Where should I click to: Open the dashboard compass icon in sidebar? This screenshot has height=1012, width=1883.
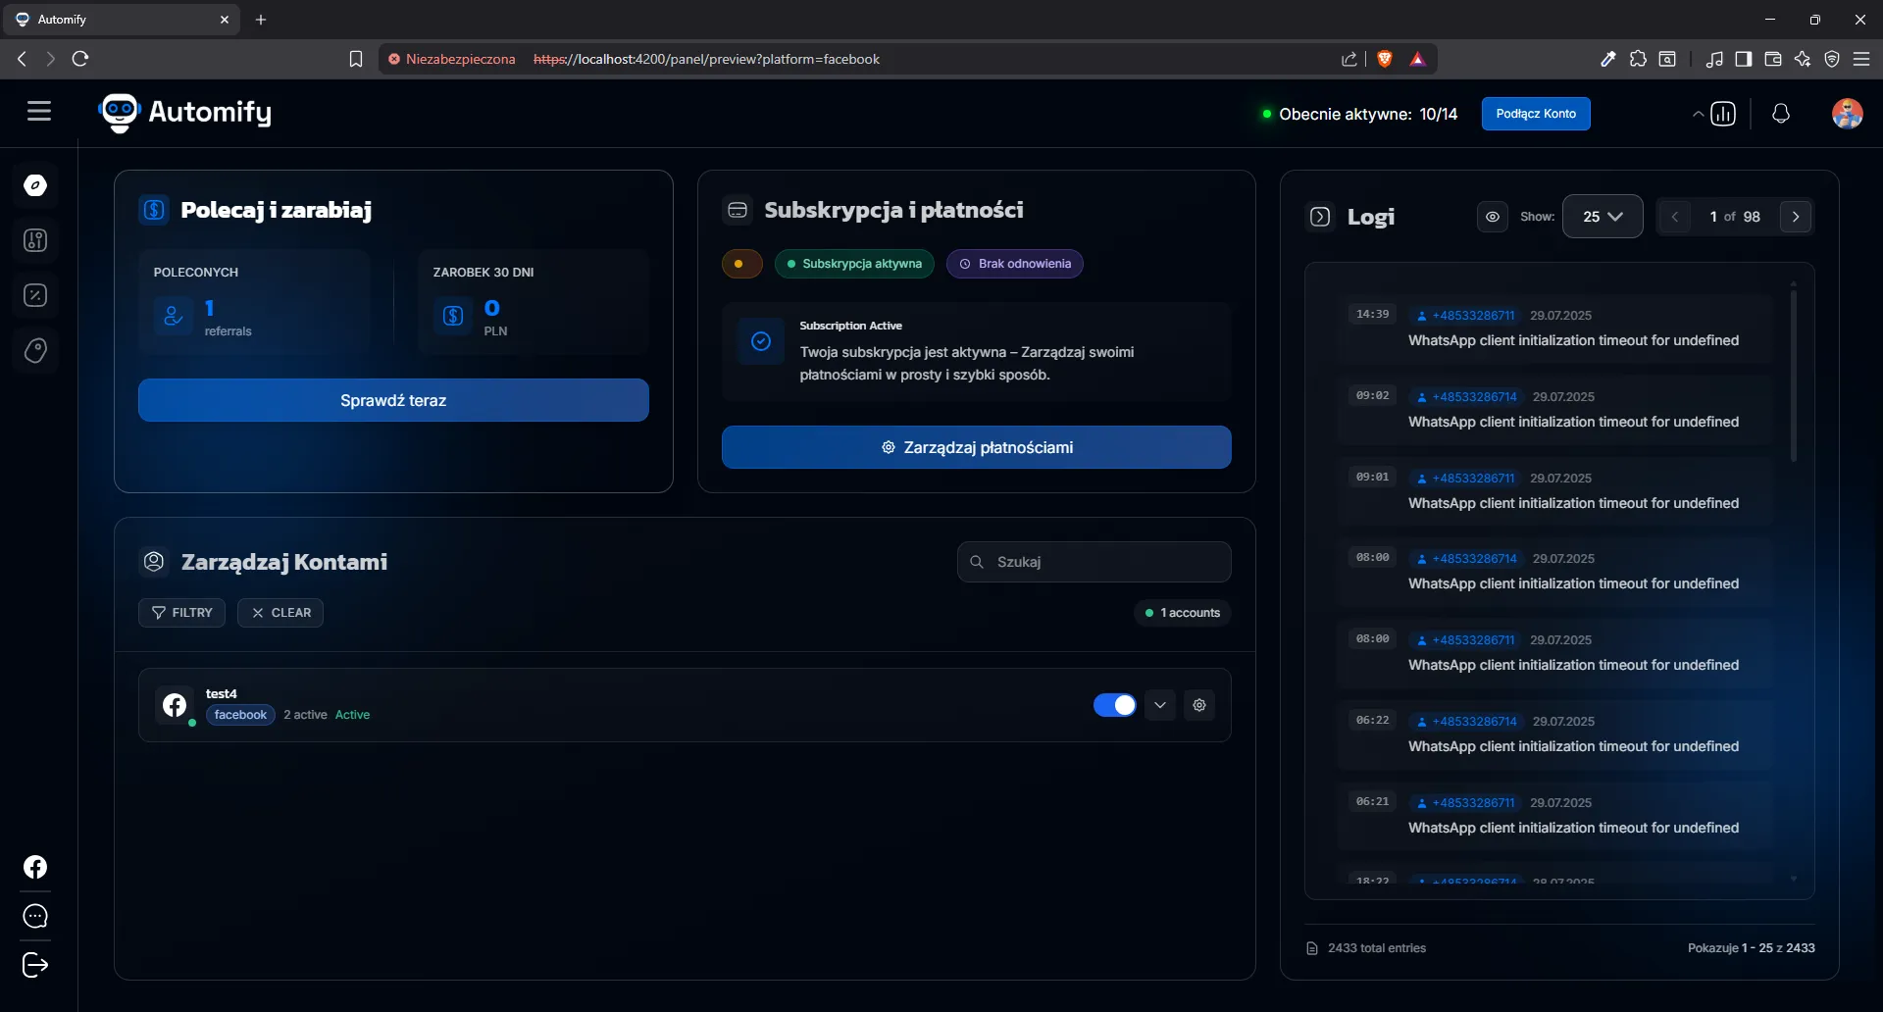coord(35,184)
